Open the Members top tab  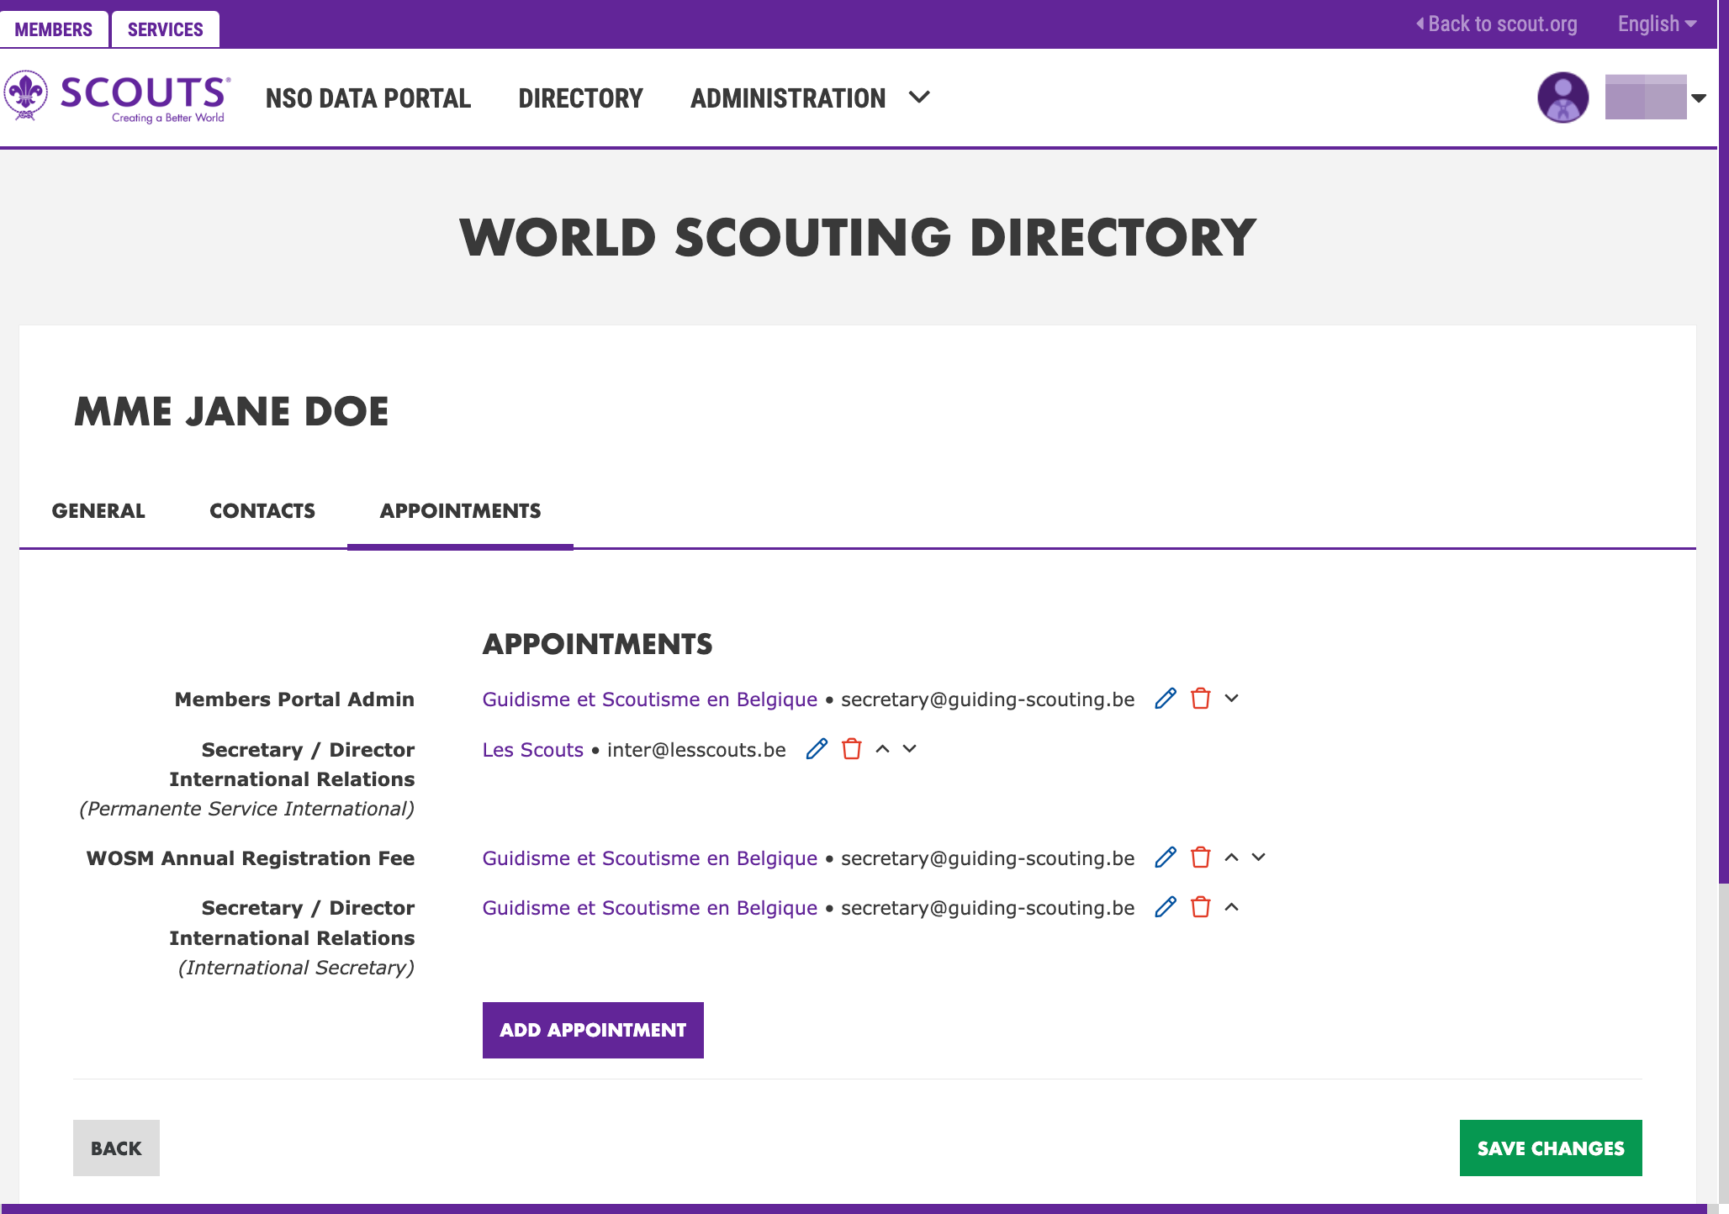click(x=54, y=29)
